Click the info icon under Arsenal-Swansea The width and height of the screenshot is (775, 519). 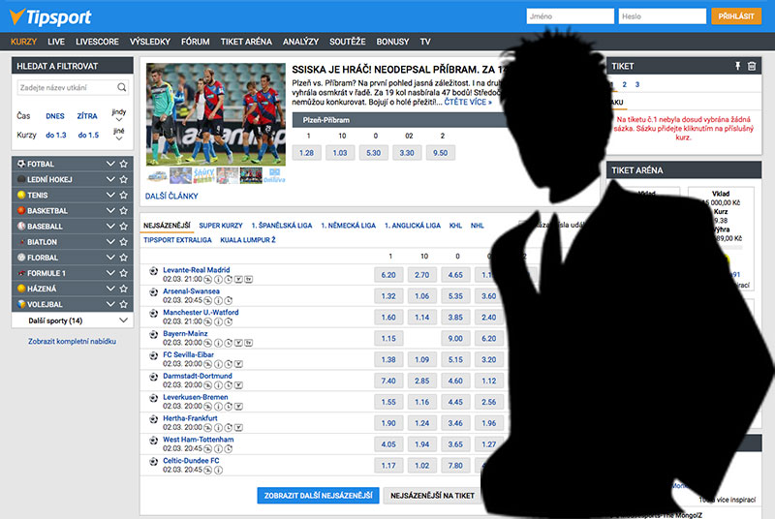[217, 299]
